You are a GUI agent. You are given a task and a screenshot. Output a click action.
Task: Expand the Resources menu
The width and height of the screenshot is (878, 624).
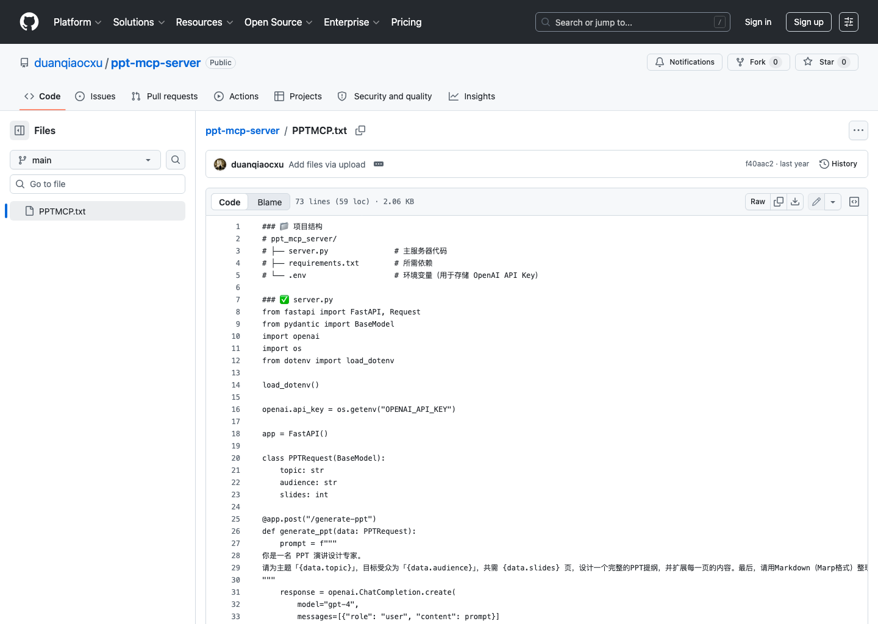204,22
